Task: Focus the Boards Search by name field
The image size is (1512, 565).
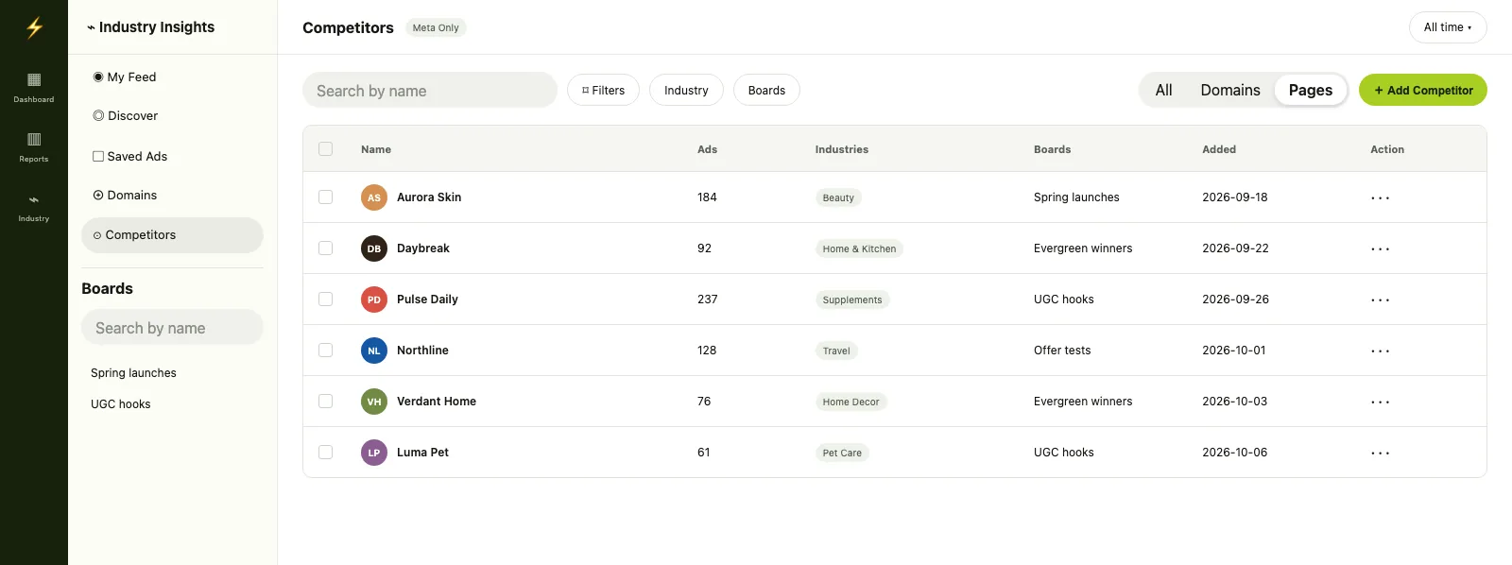Action: 172,328
